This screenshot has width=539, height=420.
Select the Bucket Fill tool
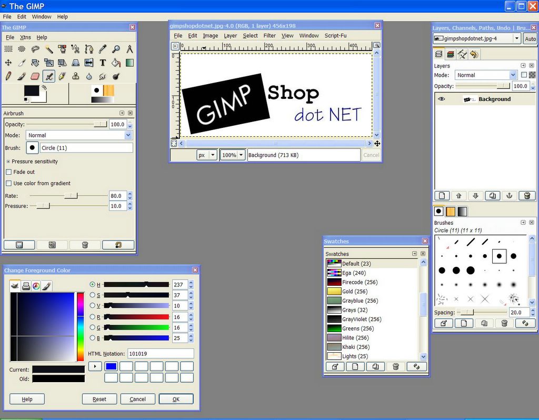[x=116, y=63]
